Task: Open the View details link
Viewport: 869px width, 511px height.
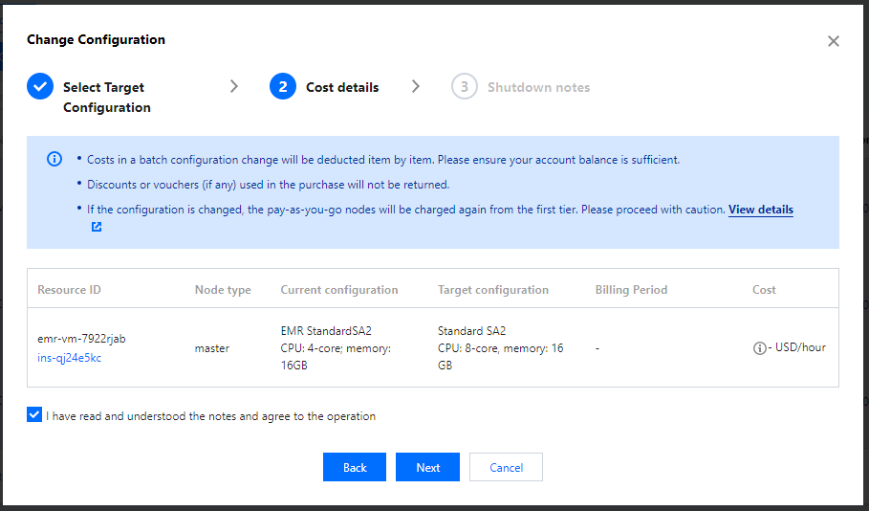Action: 760,210
